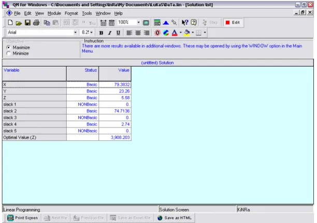Apply italic formatting
The height and width of the screenshot is (223, 317).
coord(110,33)
